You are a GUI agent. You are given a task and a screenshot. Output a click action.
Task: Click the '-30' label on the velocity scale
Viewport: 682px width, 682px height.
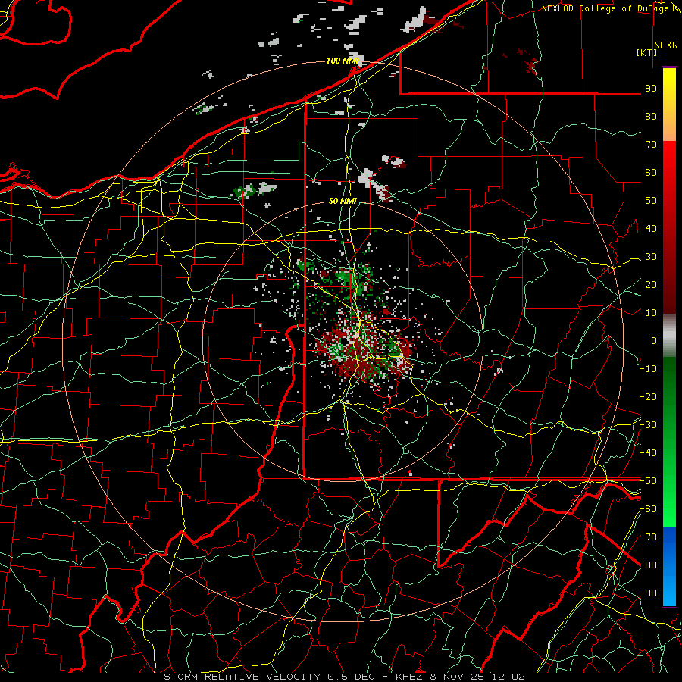pos(648,425)
